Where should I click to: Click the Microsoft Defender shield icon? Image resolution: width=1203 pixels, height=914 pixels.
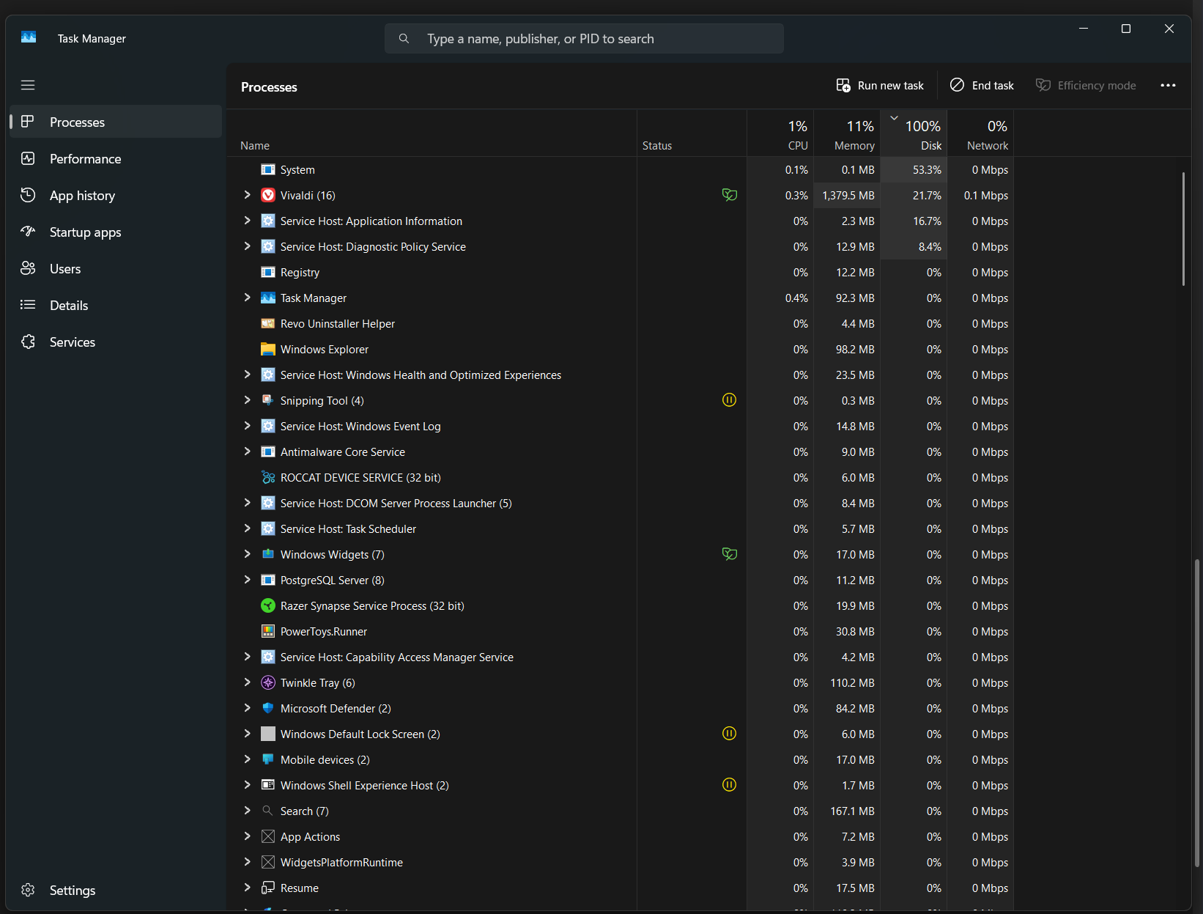point(268,708)
